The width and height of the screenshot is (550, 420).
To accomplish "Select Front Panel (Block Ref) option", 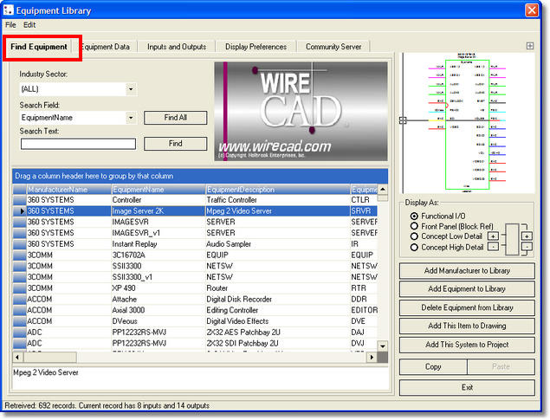I will tap(414, 226).
